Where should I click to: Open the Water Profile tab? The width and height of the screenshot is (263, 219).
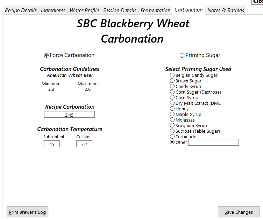point(84,10)
